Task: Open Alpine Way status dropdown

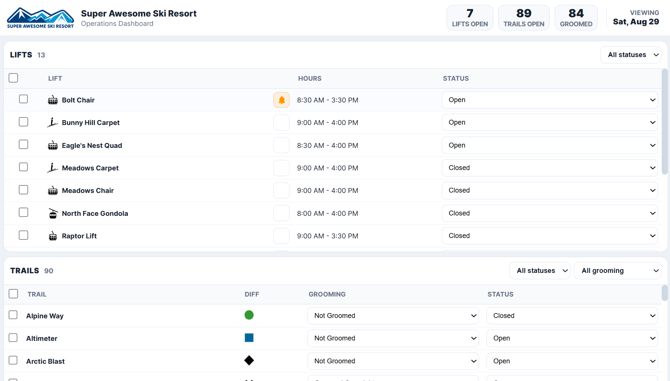Action: click(x=572, y=316)
